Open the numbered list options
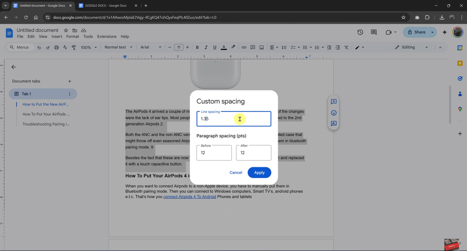 point(319,48)
